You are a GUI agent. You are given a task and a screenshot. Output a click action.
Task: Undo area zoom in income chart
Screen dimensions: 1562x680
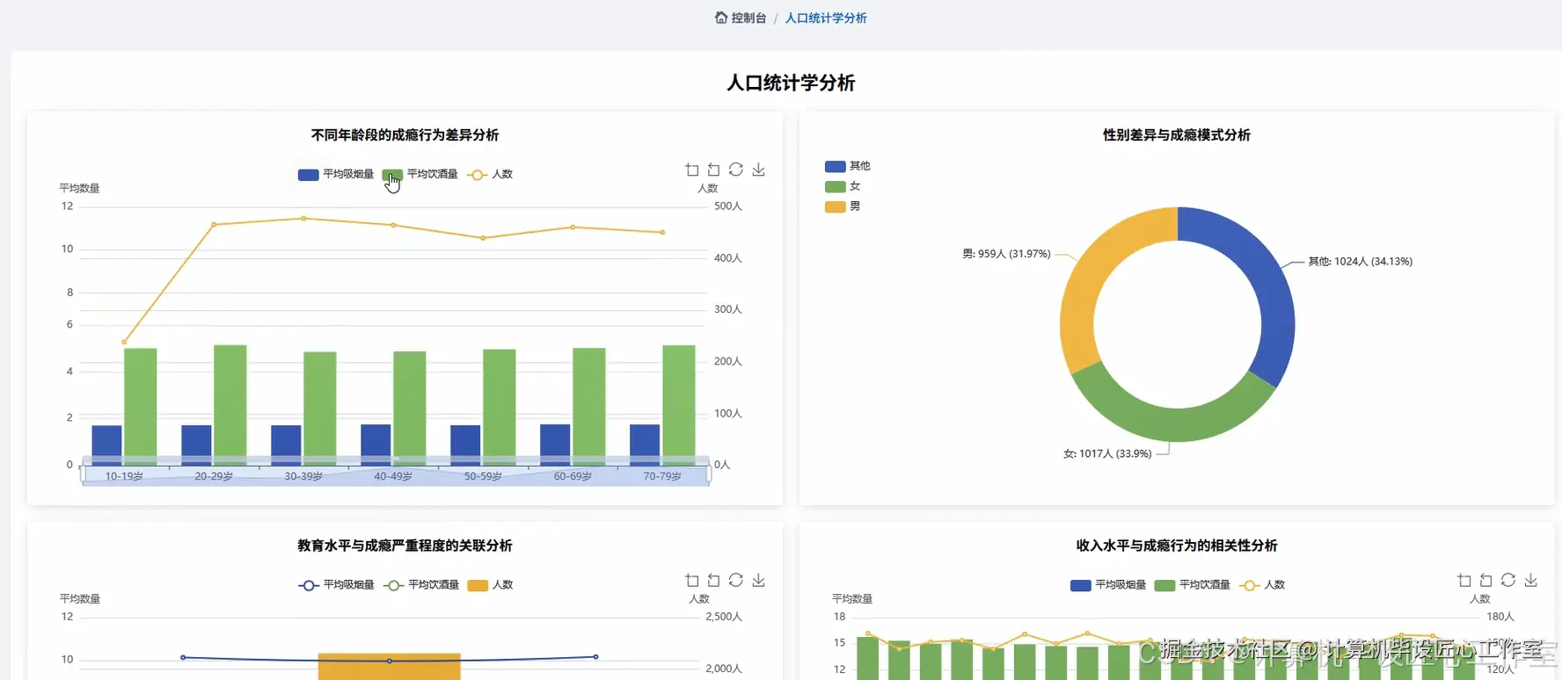1486,580
